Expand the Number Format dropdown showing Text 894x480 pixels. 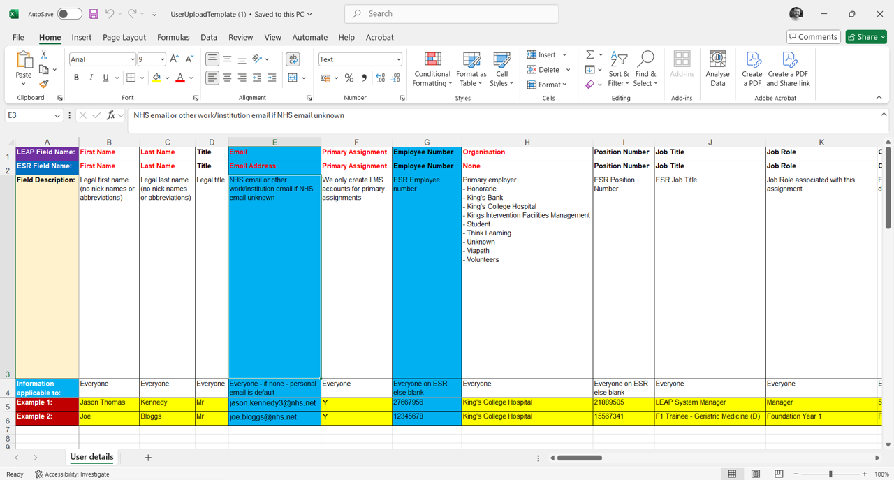tap(398, 59)
